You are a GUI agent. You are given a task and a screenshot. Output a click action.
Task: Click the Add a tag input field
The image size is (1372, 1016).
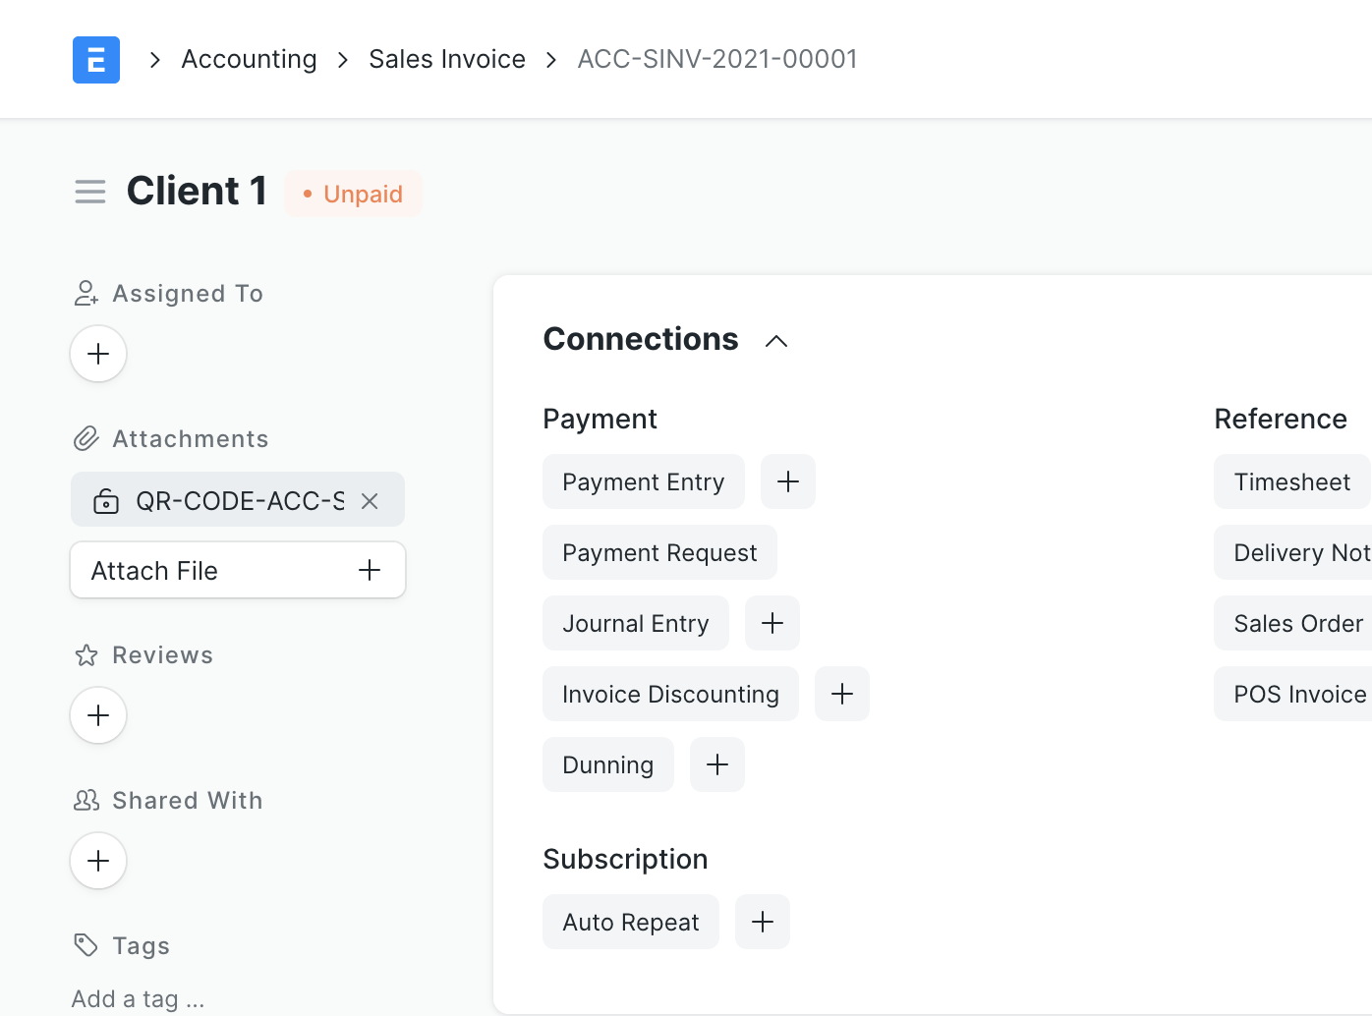[x=139, y=999]
